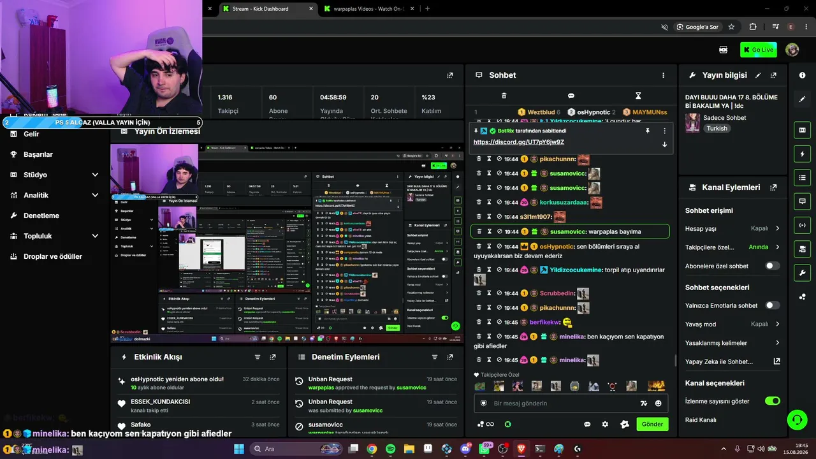Viewport: 816px width, 459px height.
Task: Open the emoji picker in message box
Action: 659,404
